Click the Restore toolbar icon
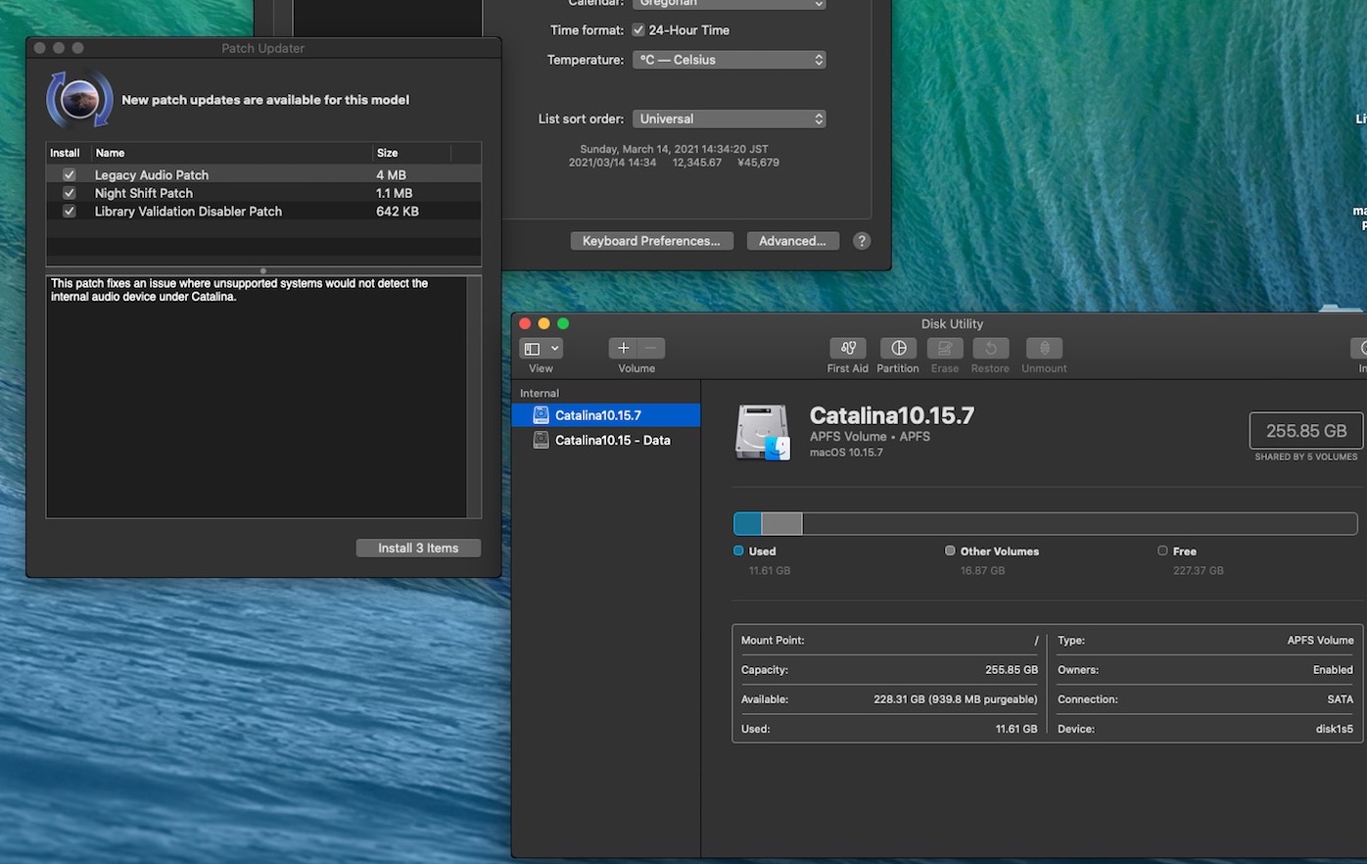 point(990,348)
